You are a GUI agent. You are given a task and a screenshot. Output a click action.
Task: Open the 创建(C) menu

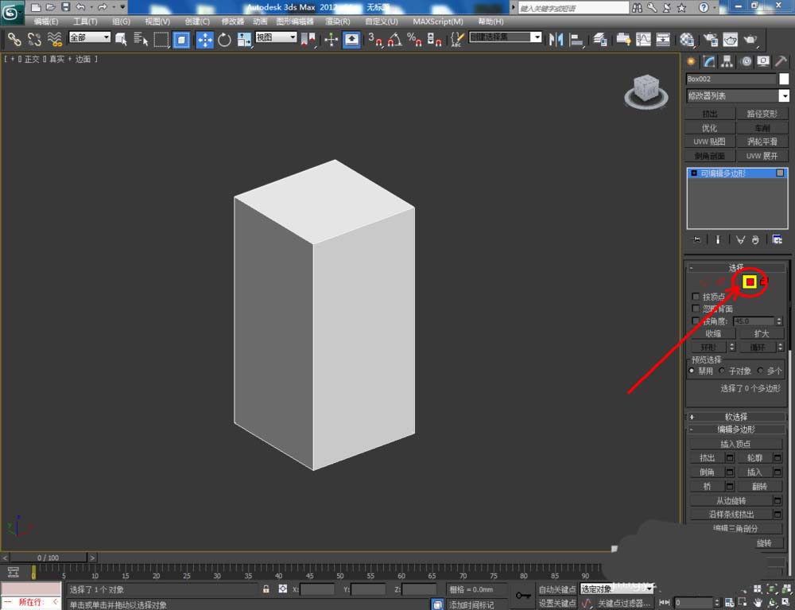coord(196,21)
